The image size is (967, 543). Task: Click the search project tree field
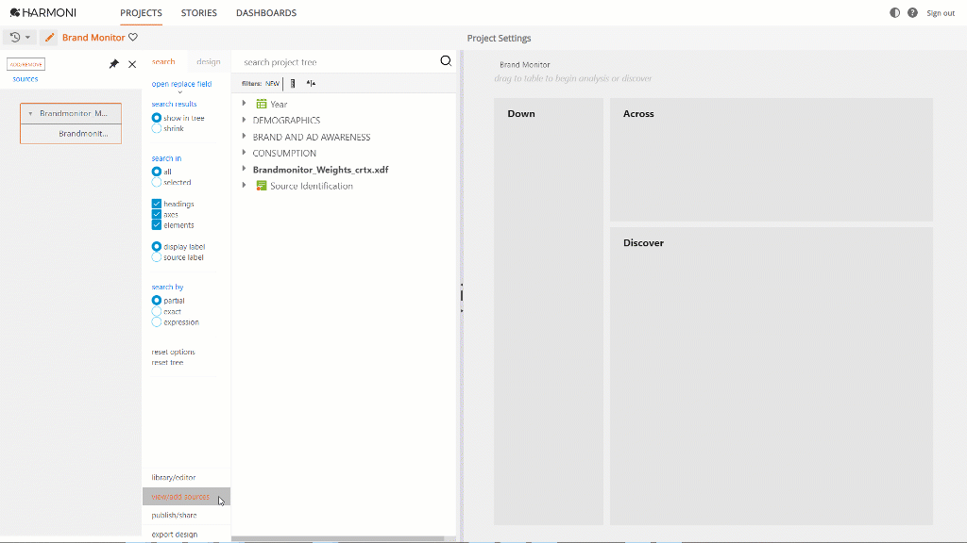tap(338, 61)
